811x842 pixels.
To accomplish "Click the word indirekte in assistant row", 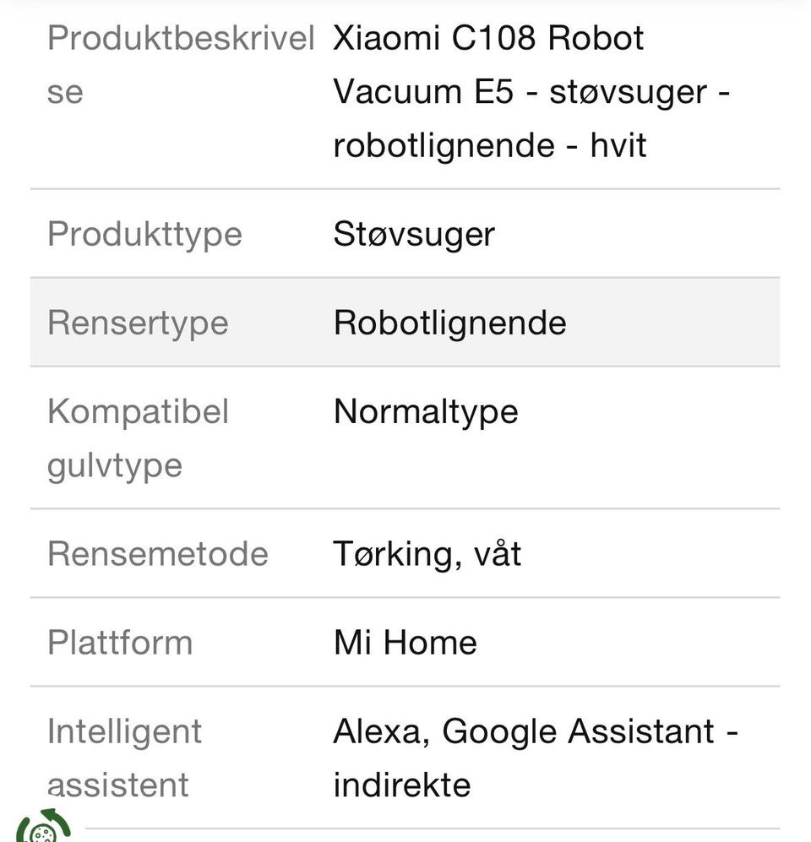I will [x=401, y=785].
